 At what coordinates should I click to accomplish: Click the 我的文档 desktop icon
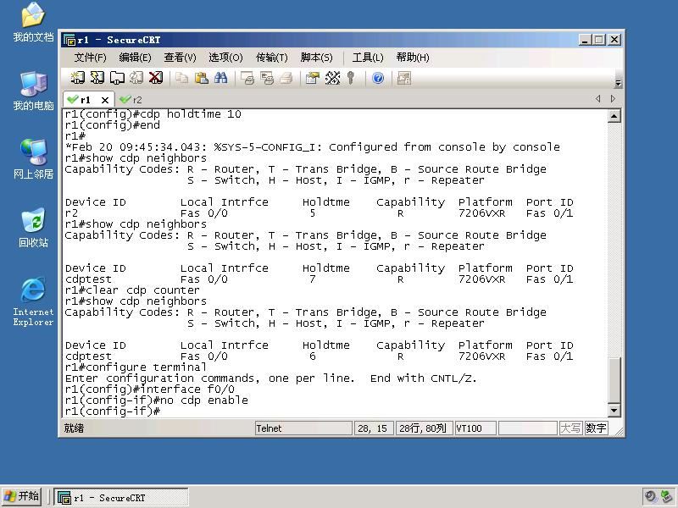pos(33,22)
